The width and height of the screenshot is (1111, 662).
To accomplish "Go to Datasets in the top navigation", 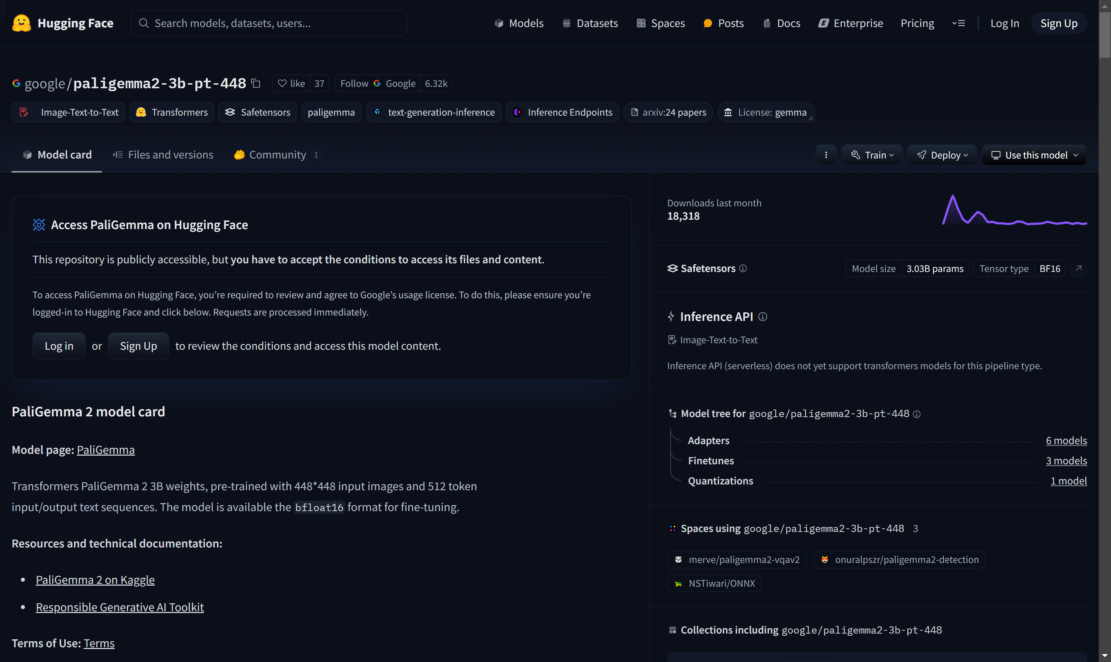I will click(x=590, y=23).
